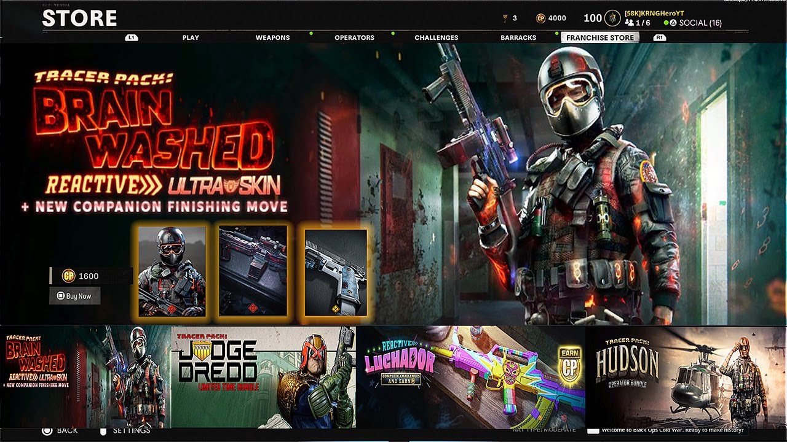Viewport: 787px width, 442px height.
Task: Select the CHALLENGES tab
Action: point(437,37)
